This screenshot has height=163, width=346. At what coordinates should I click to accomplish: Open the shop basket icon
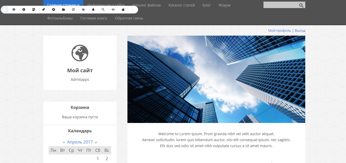pos(83,9)
